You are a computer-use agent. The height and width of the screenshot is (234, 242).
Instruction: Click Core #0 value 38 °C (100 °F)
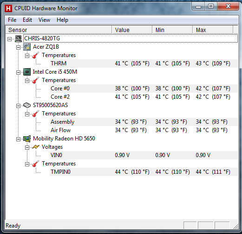tap(132, 89)
